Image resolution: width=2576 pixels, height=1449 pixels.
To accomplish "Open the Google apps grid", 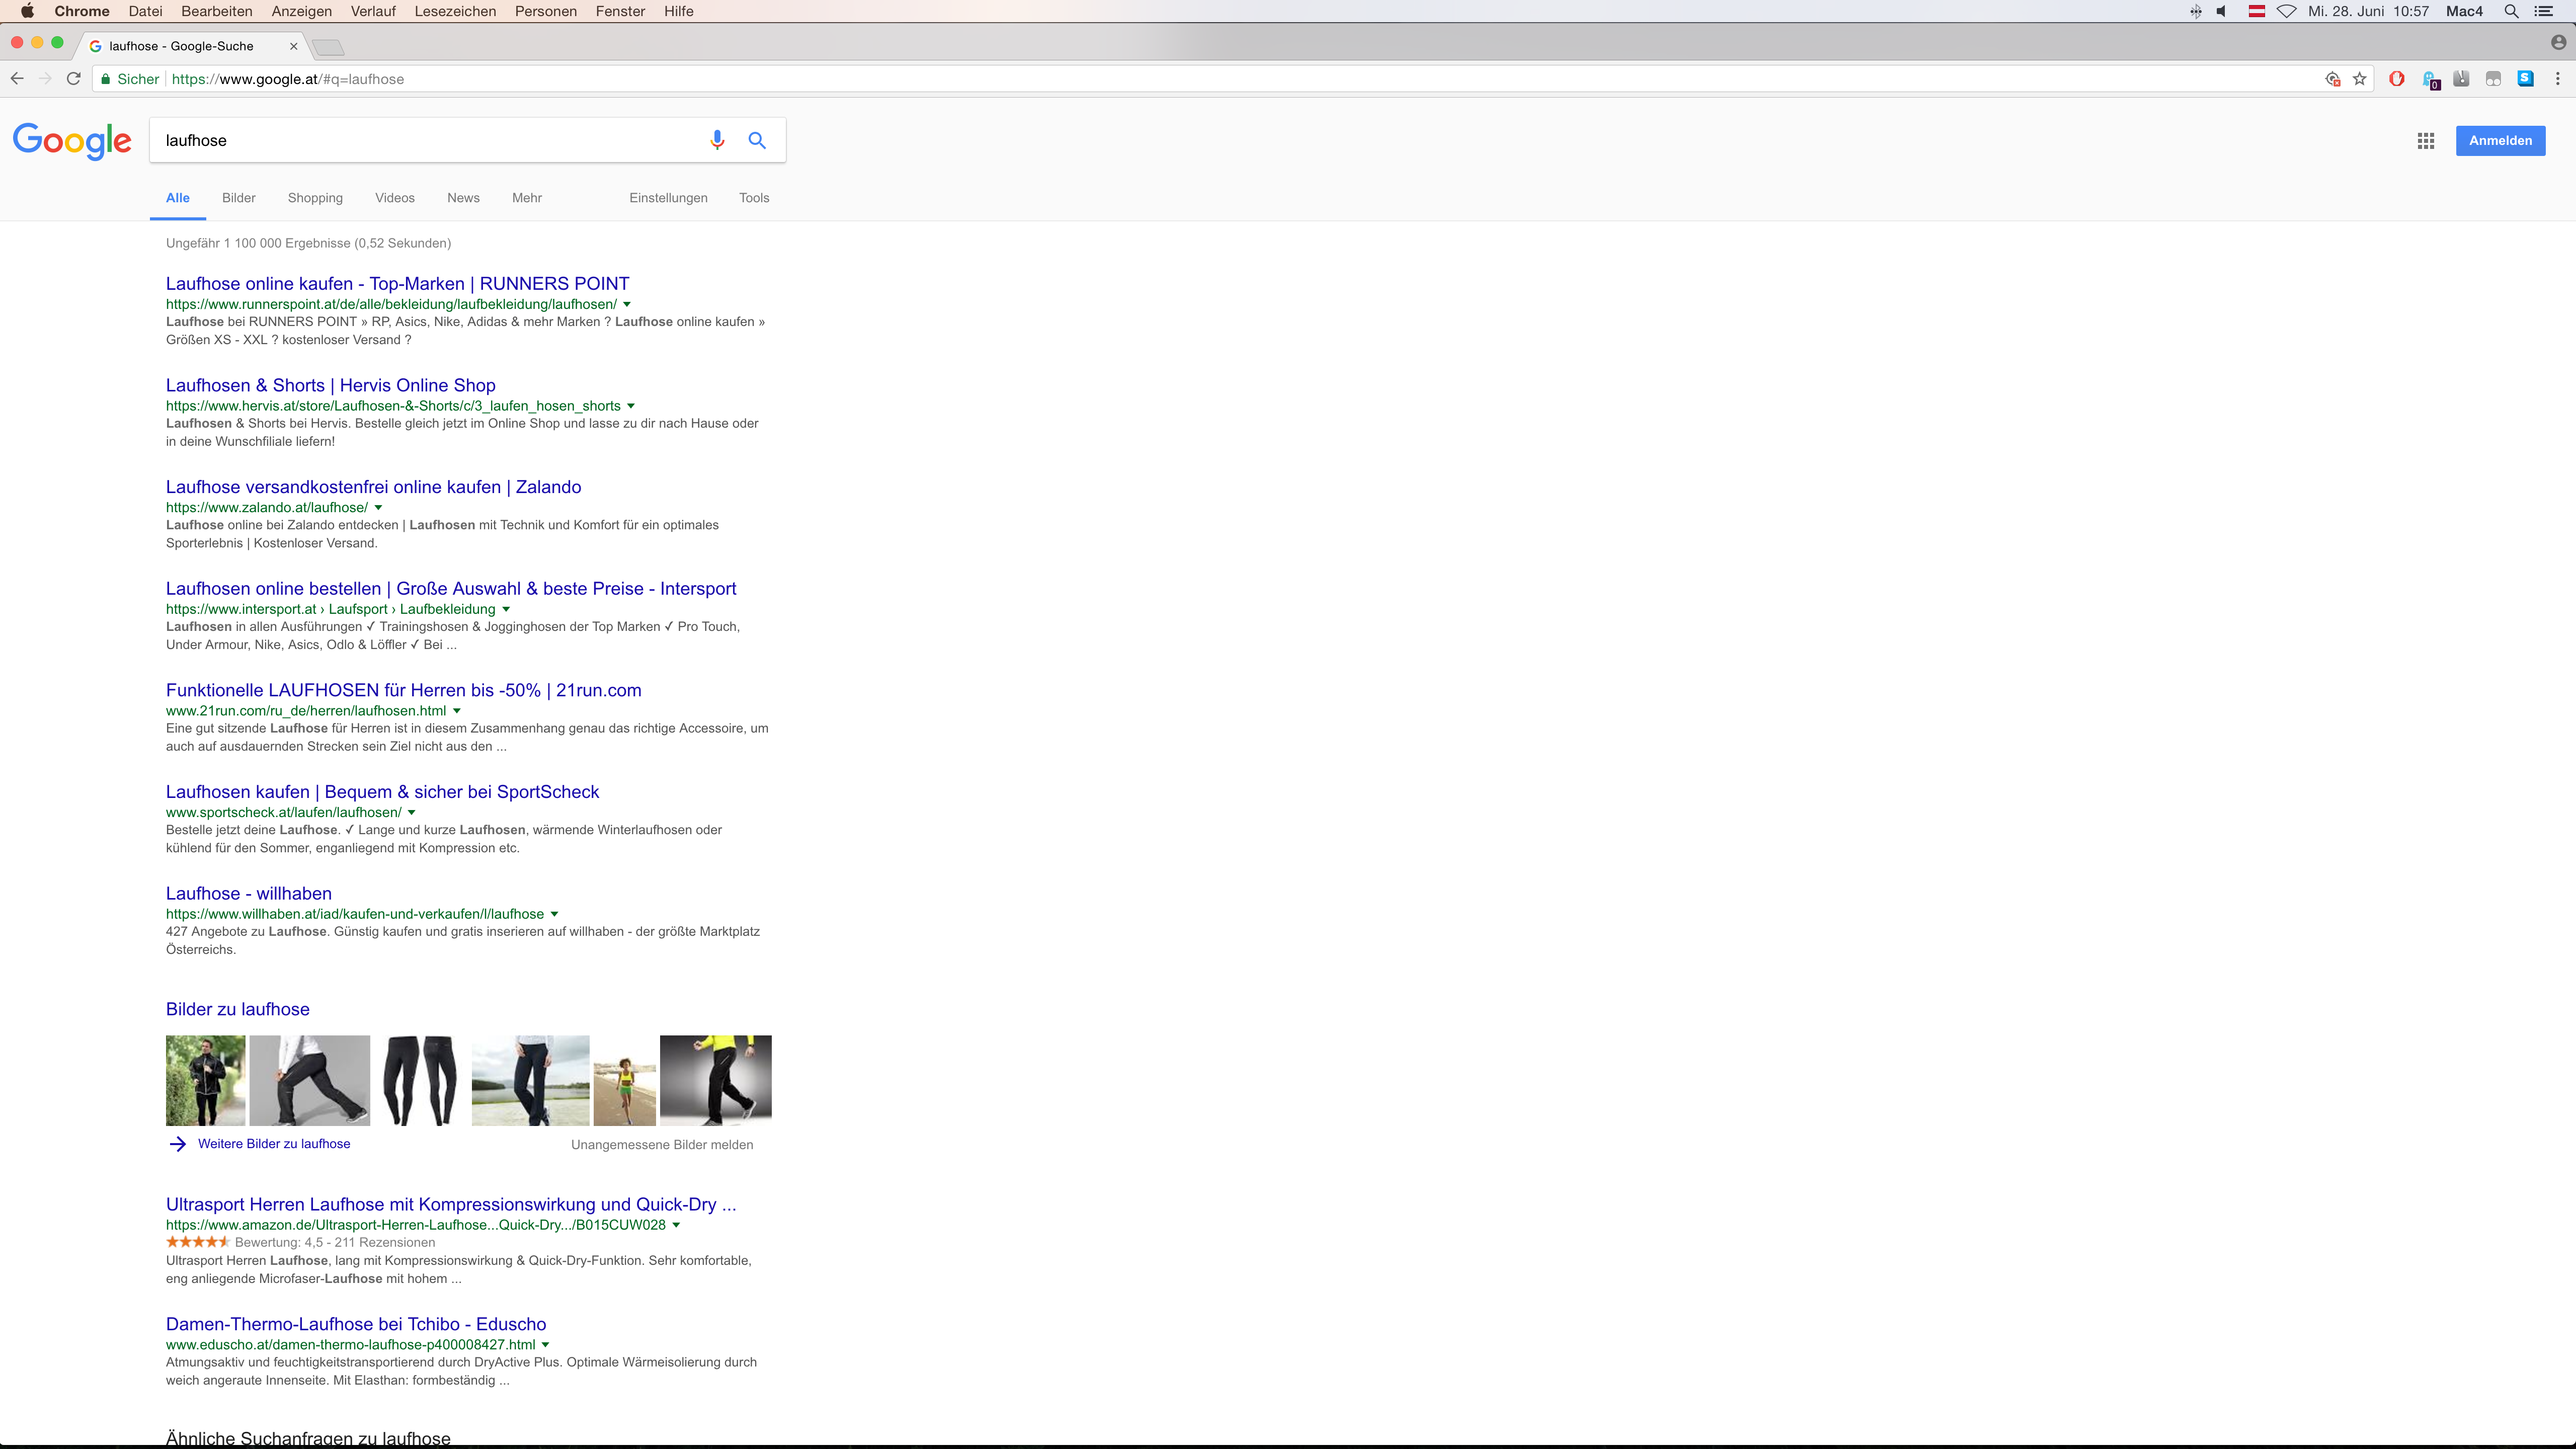I will click(x=2425, y=141).
